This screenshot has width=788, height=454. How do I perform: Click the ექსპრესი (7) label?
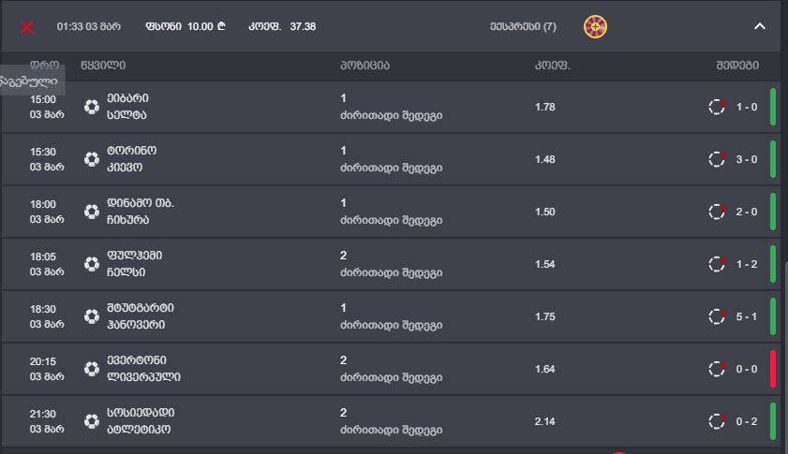[x=523, y=26]
